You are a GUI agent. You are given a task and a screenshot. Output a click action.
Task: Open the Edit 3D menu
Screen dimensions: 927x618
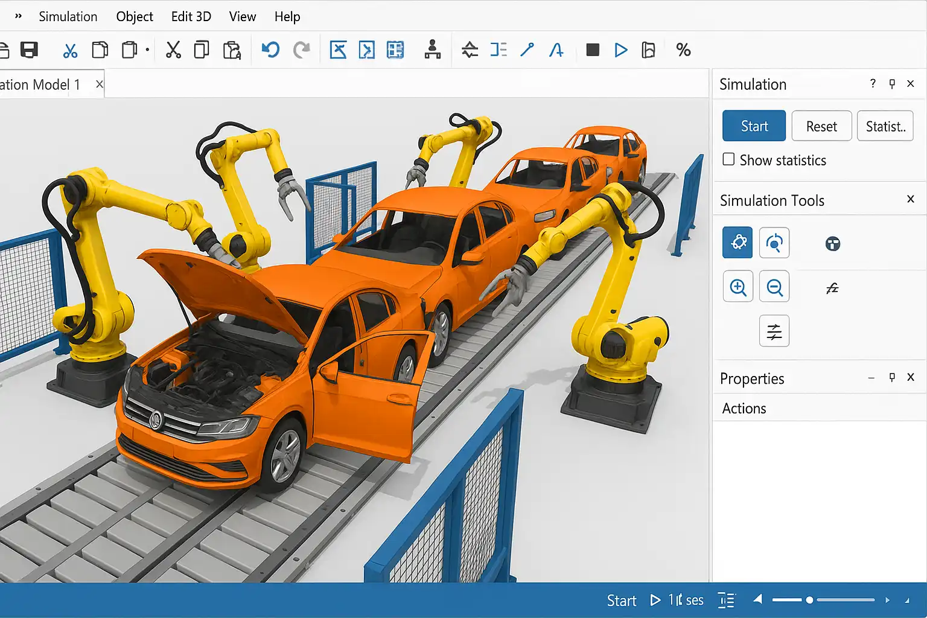(191, 16)
